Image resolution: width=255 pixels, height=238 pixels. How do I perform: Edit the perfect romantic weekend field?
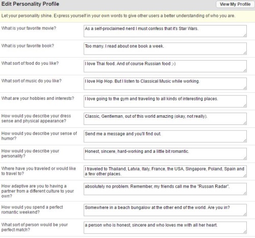[165, 210]
